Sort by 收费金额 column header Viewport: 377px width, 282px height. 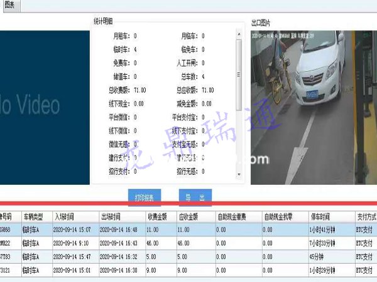tap(157, 217)
